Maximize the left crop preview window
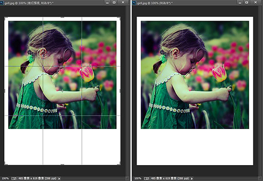 (114, 2)
